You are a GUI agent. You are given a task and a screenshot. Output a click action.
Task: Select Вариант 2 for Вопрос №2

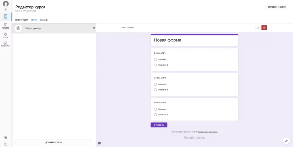155,90
